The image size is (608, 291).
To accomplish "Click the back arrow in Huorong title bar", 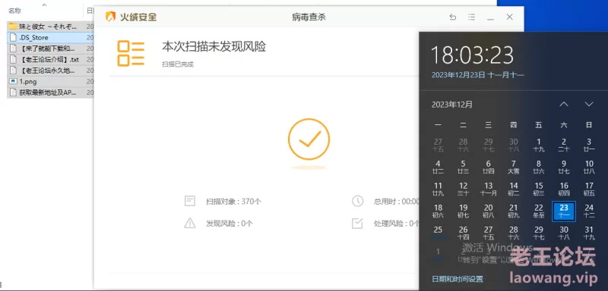I will pos(452,17).
